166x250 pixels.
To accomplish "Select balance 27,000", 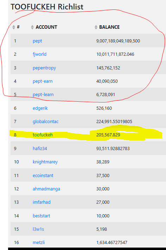I will click(x=103, y=202).
